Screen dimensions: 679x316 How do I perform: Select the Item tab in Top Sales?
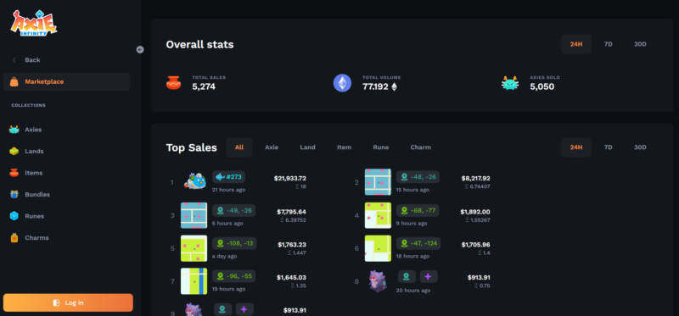tap(345, 147)
